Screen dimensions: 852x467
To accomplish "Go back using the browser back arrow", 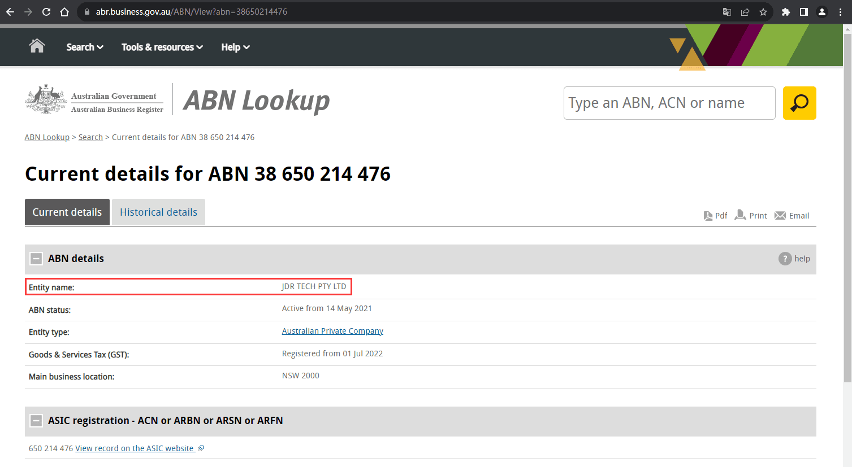I will (10, 12).
